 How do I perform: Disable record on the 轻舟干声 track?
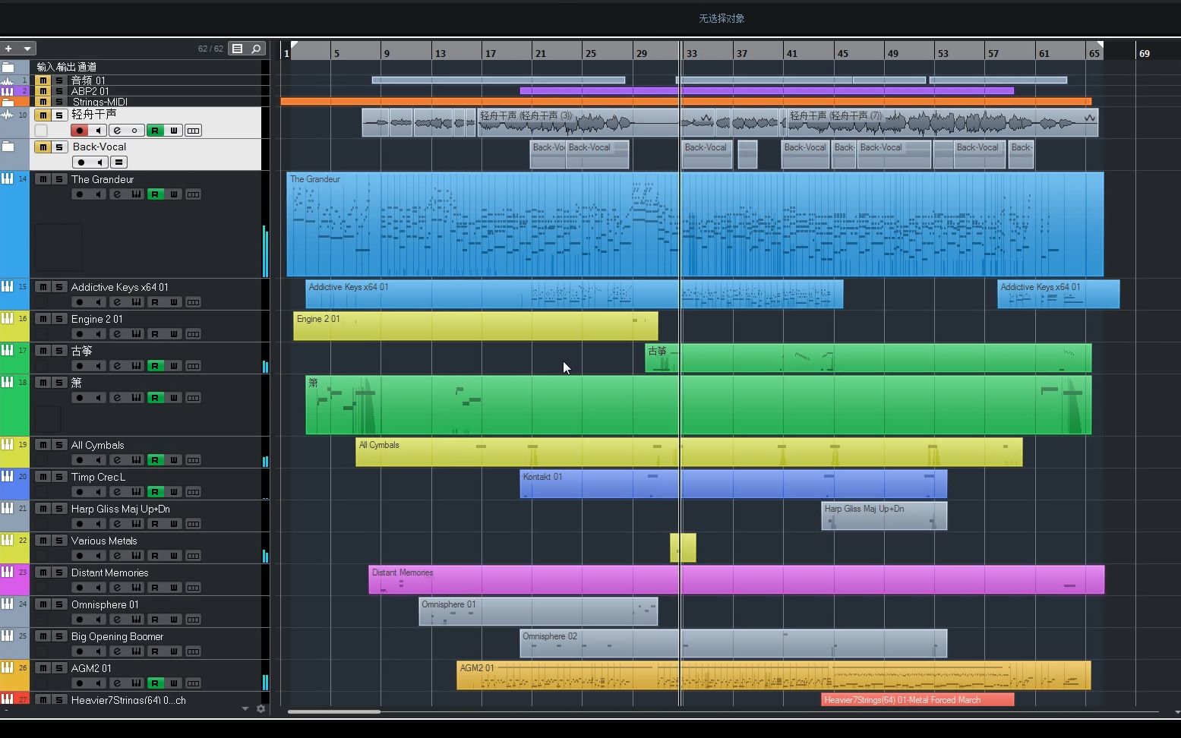click(80, 131)
